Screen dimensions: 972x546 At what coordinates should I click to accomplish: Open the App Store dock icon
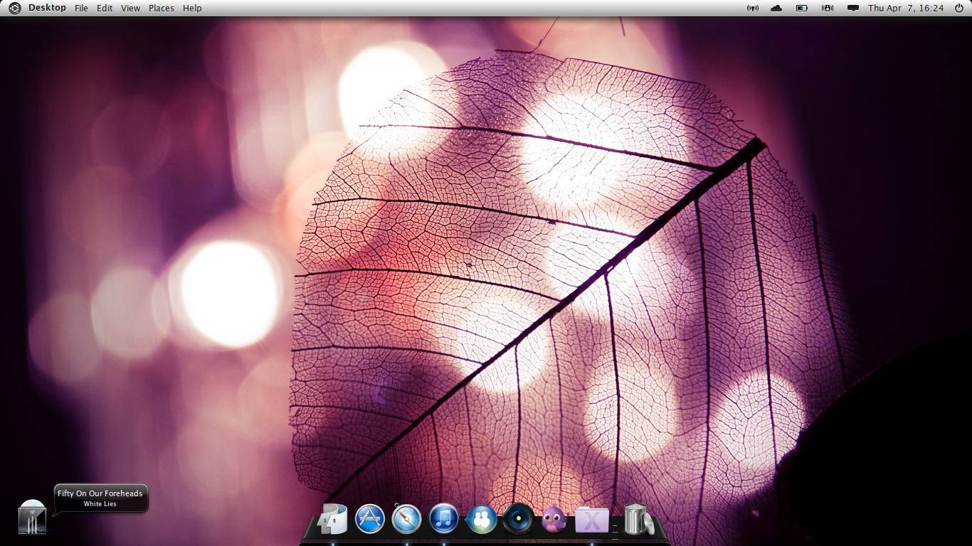[370, 519]
